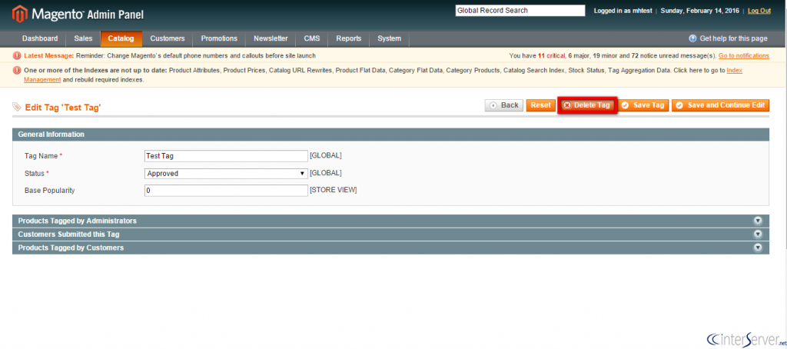Open the CMS menu
Image resolution: width=787 pixels, height=349 pixels.
point(312,38)
